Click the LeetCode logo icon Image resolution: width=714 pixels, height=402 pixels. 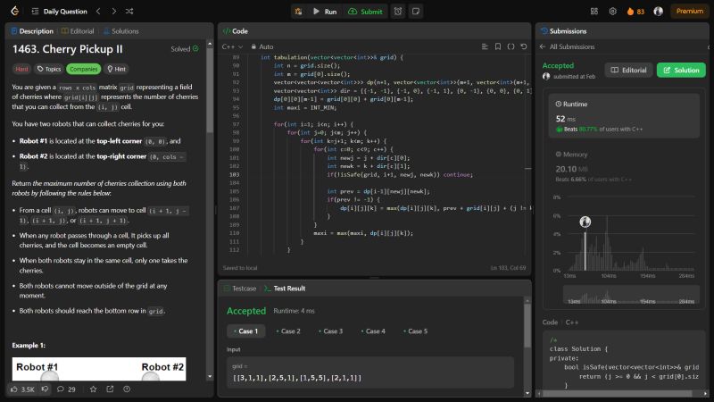pyautogui.click(x=14, y=11)
